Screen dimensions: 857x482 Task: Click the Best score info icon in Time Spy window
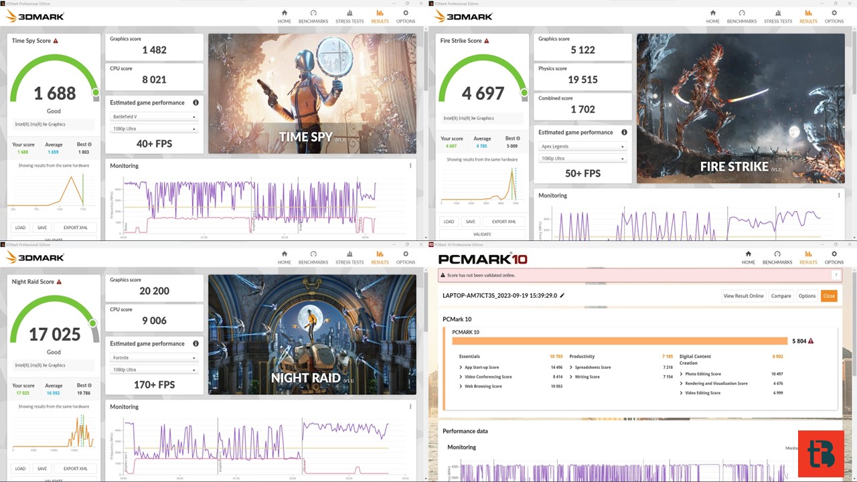90,145
